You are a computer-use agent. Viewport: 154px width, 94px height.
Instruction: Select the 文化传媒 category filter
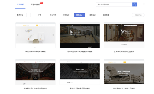point(53,15)
